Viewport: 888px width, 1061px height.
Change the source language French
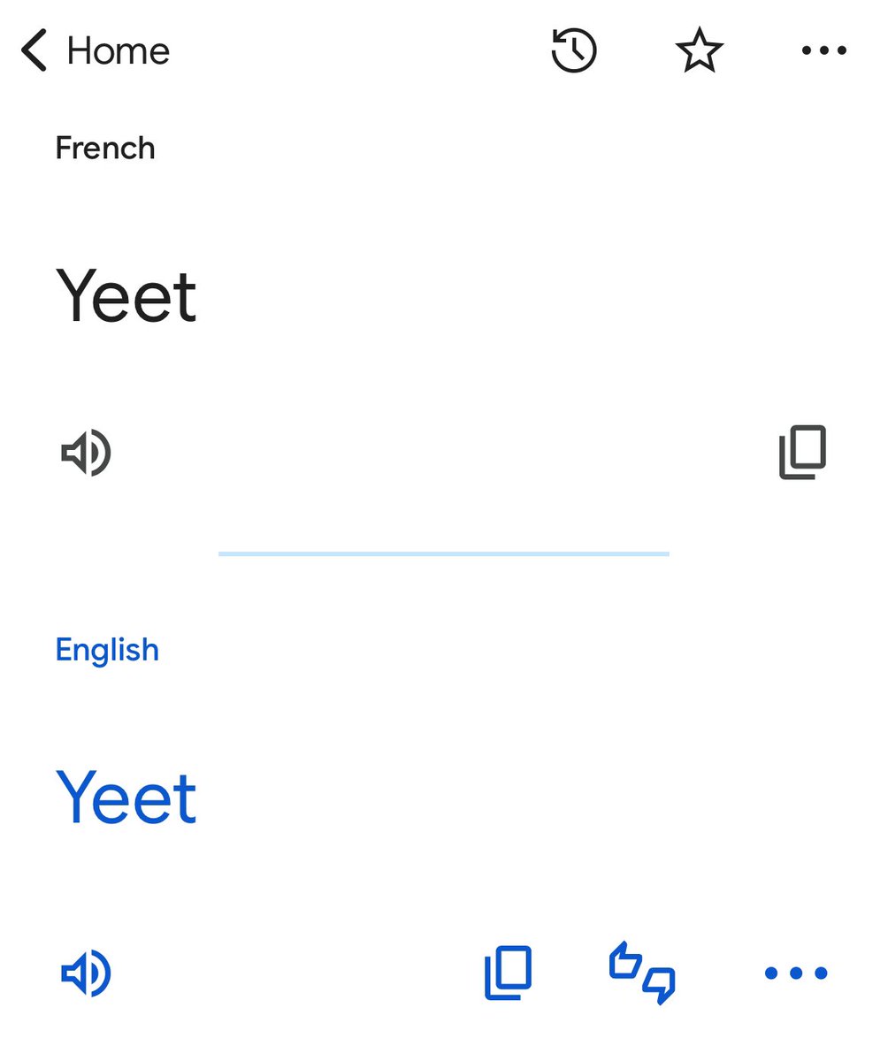pyautogui.click(x=105, y=148)
